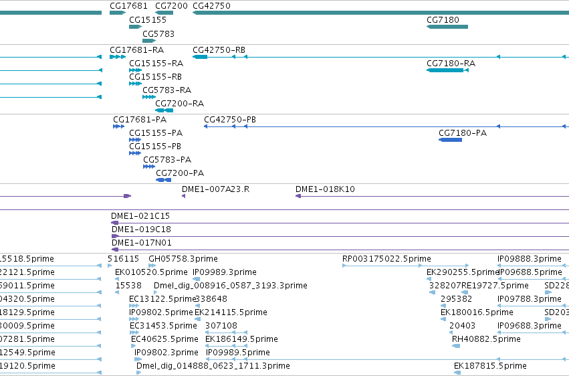The height and width of the screenshot is (376, 569).
Task: Select the IP09989.3prime EST
Action: pyautogui.click(x=197, y=279)
